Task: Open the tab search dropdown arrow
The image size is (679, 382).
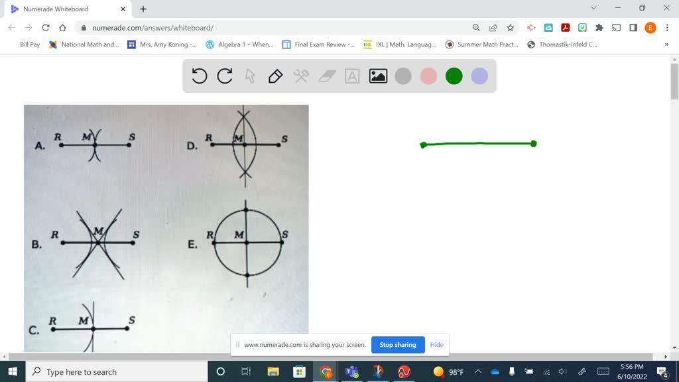Action: [x=593, y=9]
